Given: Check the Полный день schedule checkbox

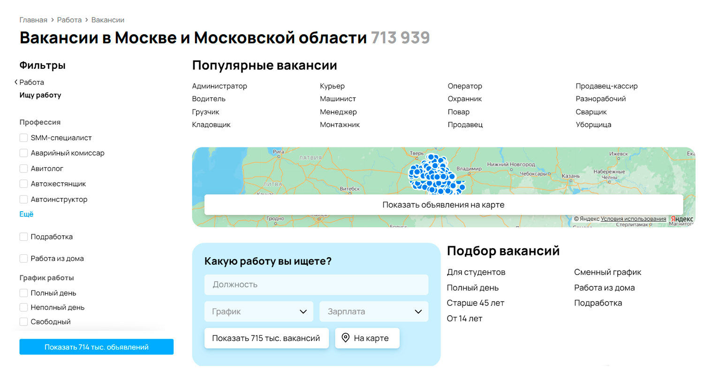Looking at the screenshot, I should [23, 293].
